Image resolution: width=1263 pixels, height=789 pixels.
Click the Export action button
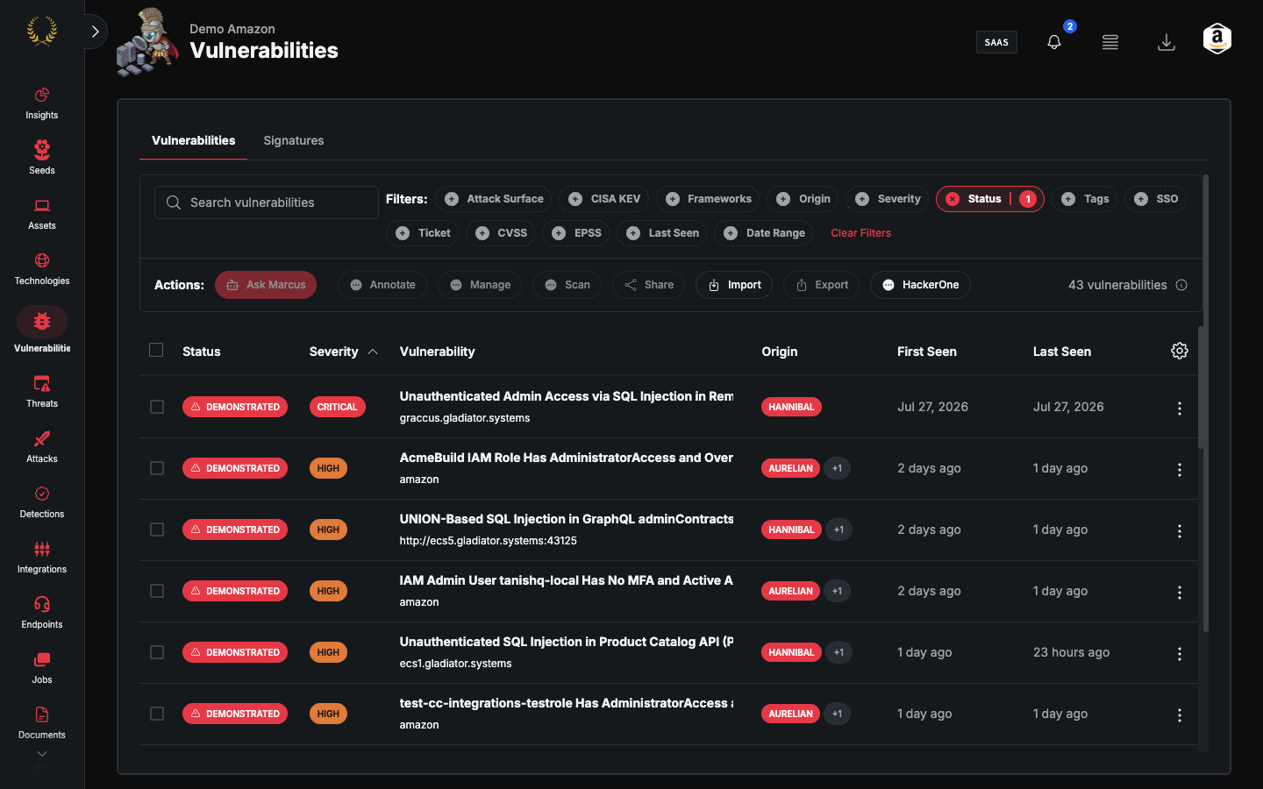pos(821,285)
